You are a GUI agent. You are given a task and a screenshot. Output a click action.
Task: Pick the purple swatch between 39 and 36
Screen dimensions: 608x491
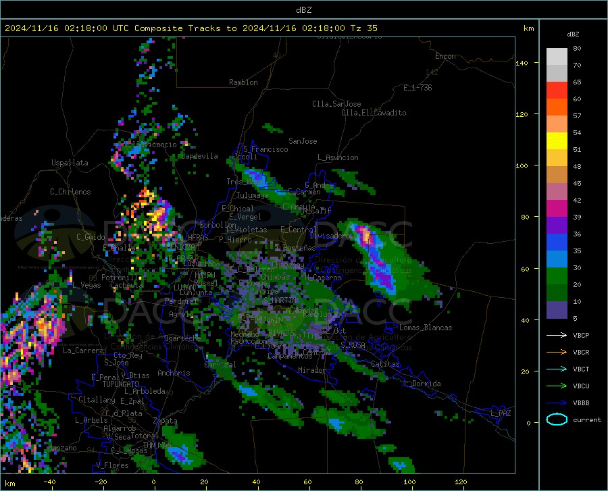[x=557, y=225]
